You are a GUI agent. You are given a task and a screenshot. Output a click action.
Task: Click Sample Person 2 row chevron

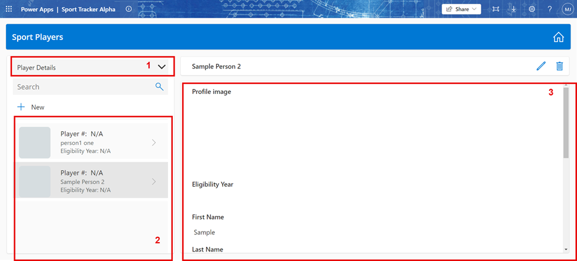click(x=154, y=182)
